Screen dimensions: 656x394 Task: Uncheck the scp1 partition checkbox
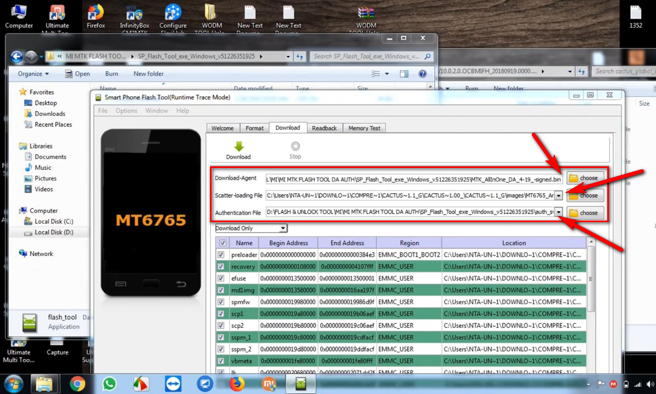(221, 314)
